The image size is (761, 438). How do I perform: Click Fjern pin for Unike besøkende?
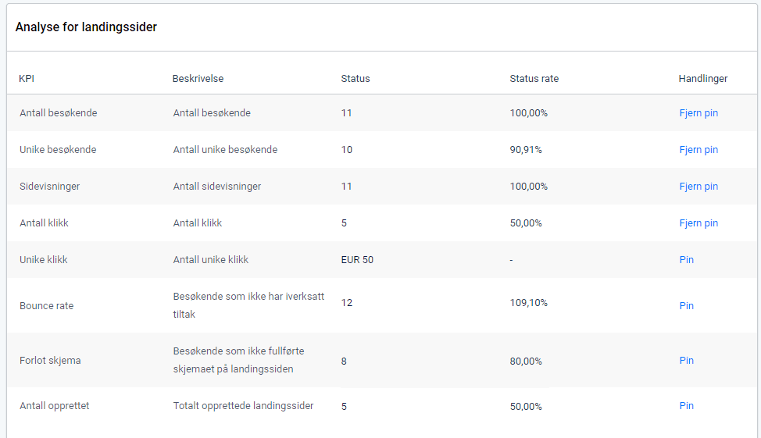(698, 150)
